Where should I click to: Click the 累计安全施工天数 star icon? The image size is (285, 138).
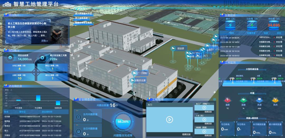pos(42,58)
